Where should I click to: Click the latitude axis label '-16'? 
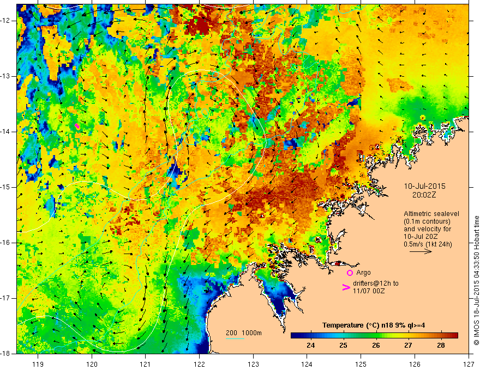[x=6, y=243]
